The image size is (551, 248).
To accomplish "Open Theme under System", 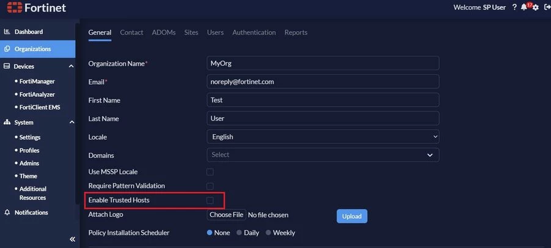I will (28, 176).
